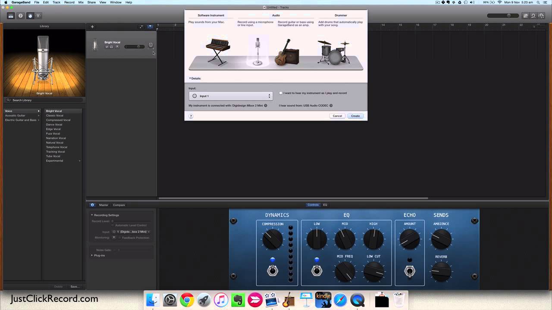Viewport: 552px width, 310px height.
Task: Choose the Drummer drum kit icon
Action: pyautogui.click(x=333, y=52)
